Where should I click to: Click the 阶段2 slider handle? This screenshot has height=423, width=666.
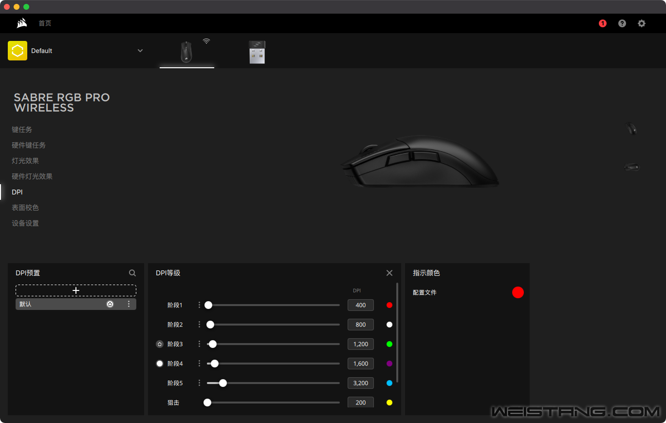pyautogui.click(x=210, y=325)
